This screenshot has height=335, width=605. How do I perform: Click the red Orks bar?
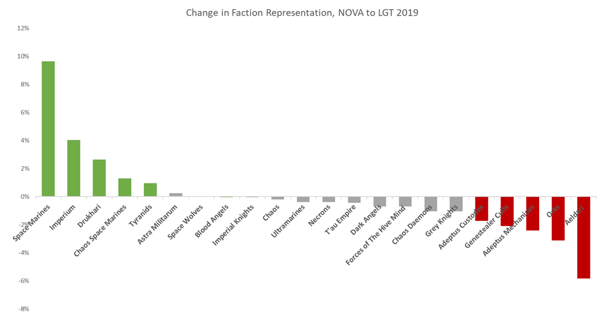tap(558, 219)
